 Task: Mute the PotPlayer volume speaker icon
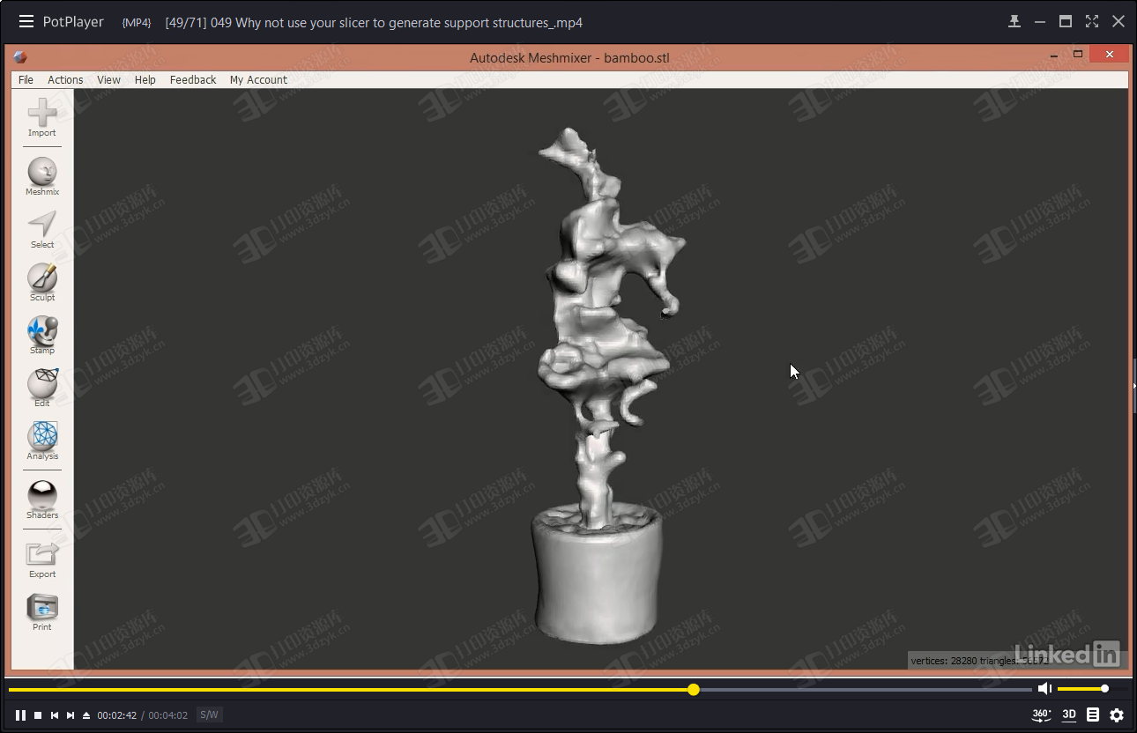[1044, 689]
